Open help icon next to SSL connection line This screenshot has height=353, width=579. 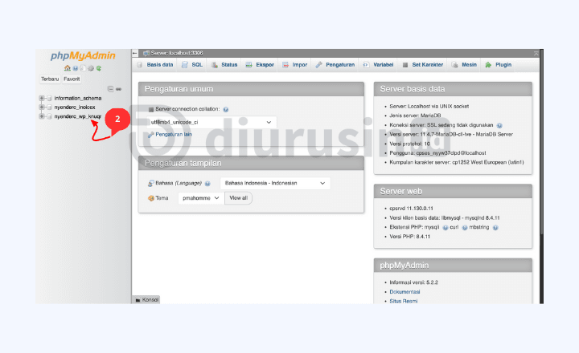point(499,125)
